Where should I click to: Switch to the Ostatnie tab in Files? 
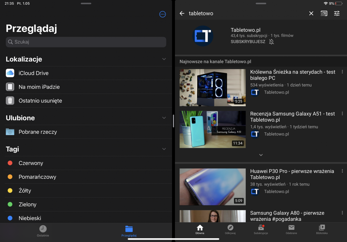[43, 231]
